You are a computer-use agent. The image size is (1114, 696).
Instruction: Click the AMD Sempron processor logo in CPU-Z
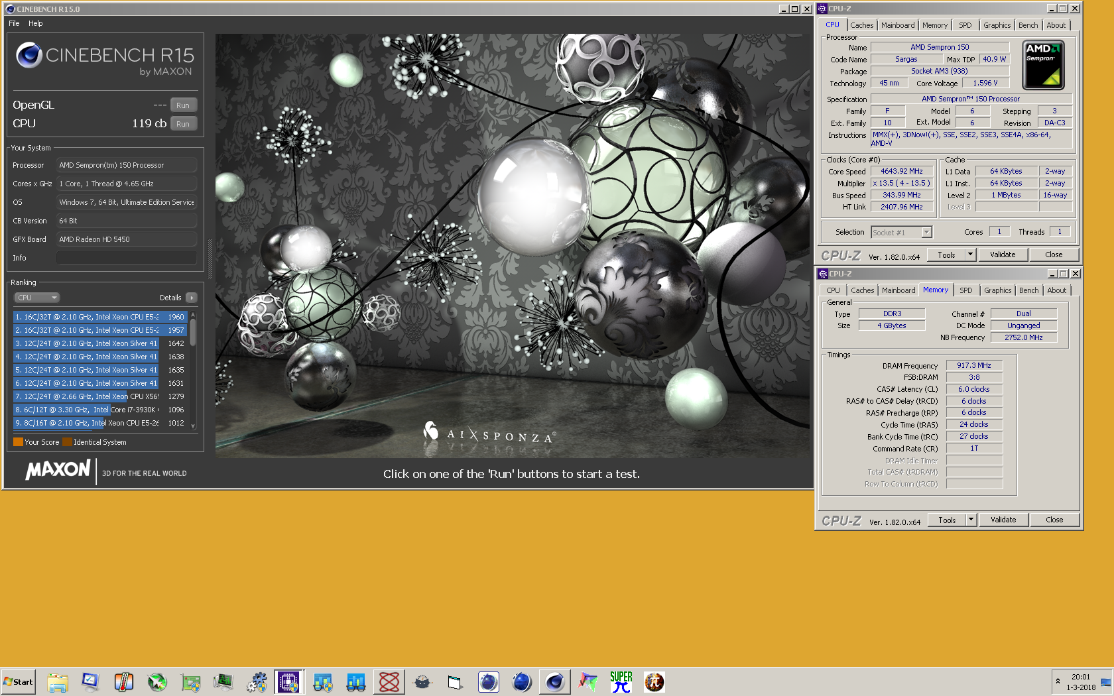point(1043,65)
